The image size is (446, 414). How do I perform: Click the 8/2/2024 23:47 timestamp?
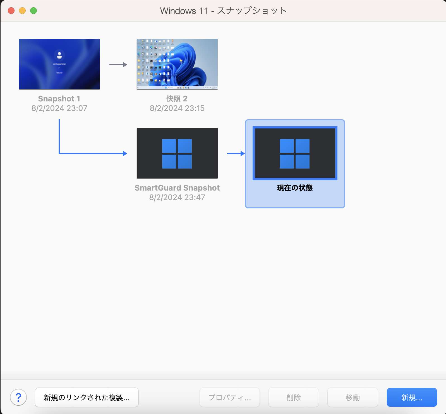(x=177, y=197)
